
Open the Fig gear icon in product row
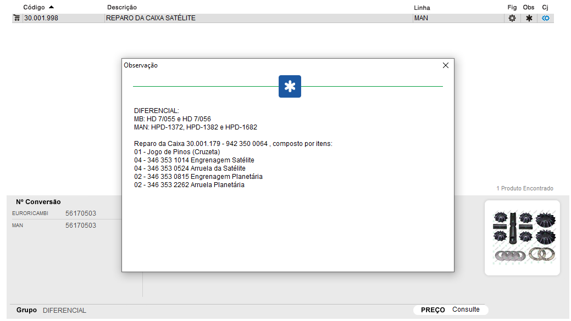[x=512, y=18]
